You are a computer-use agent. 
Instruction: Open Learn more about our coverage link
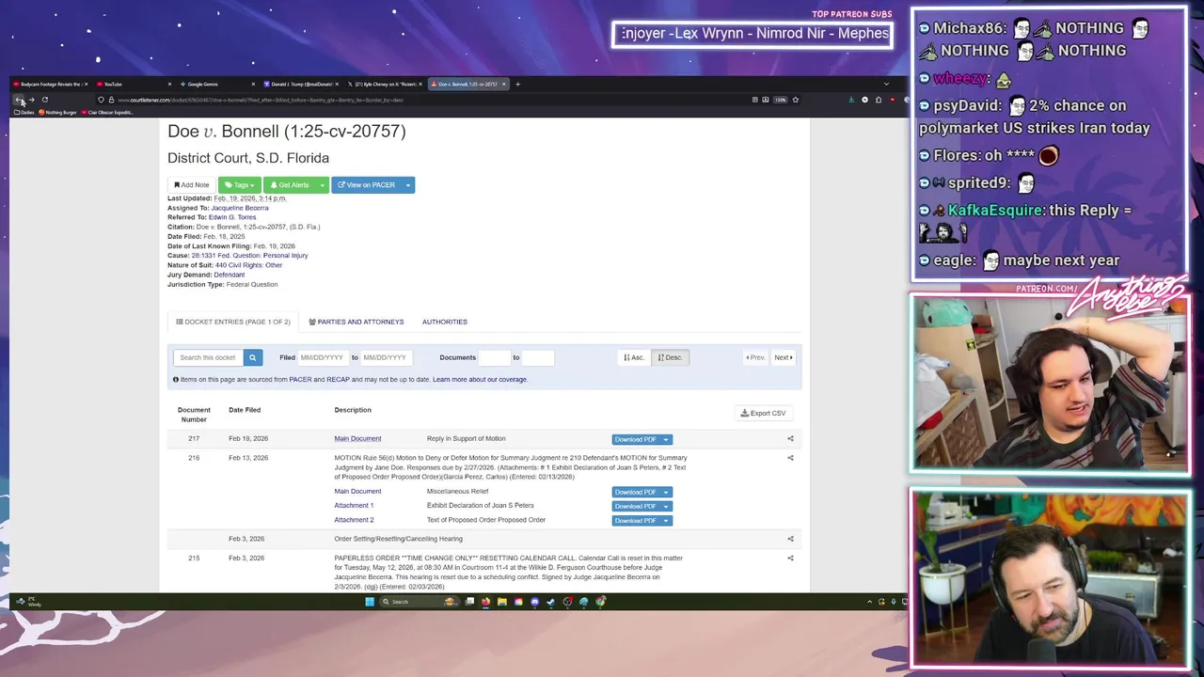(480, 379)
